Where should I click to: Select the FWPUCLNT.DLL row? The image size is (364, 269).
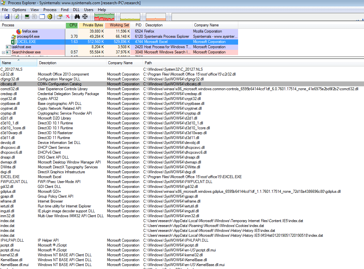(x=182, y=182)
